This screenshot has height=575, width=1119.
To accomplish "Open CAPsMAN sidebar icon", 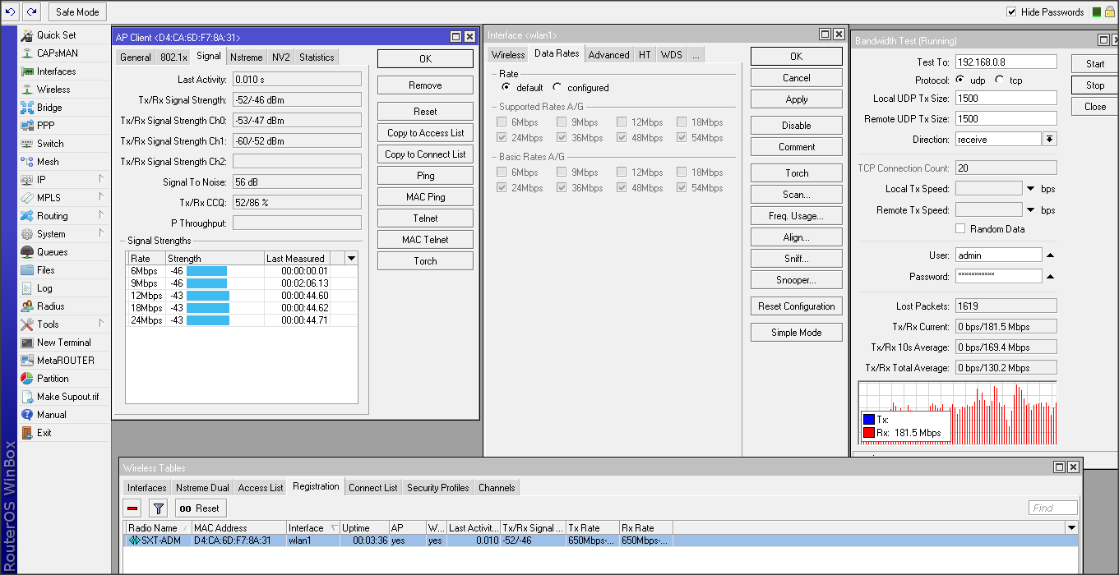I will 27,53.
